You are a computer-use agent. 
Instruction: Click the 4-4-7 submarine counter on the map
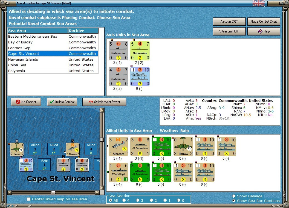point(63,165)
